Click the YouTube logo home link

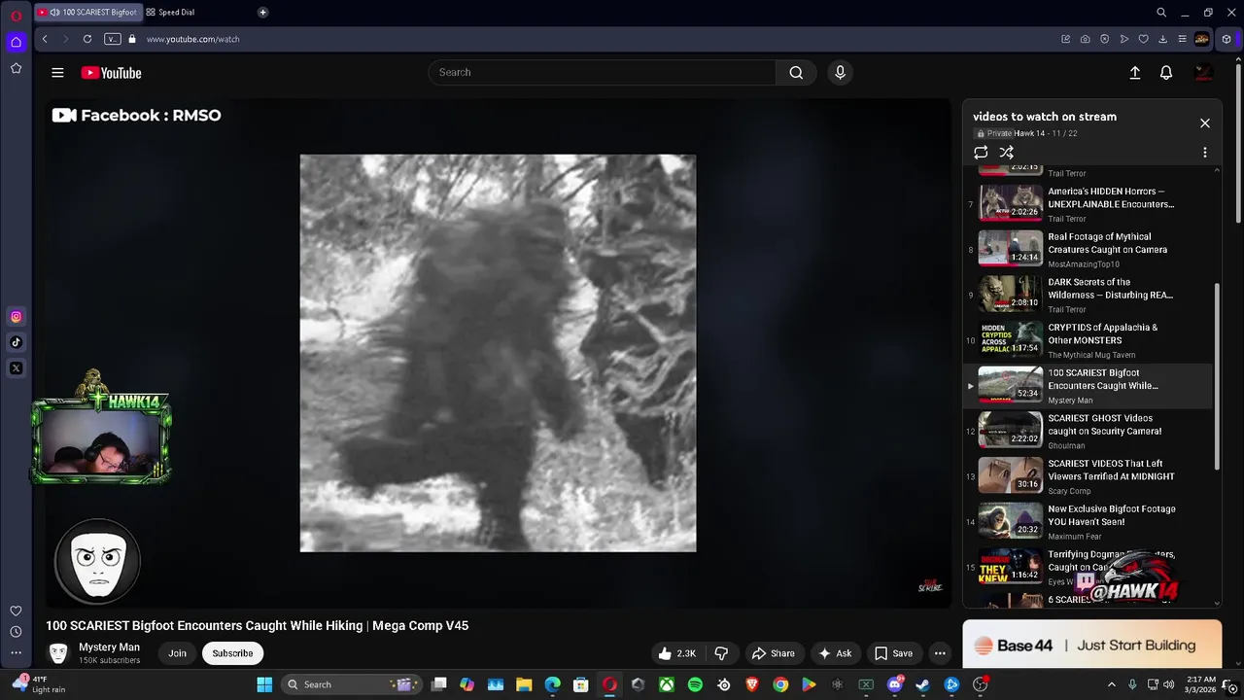point(111,73)
